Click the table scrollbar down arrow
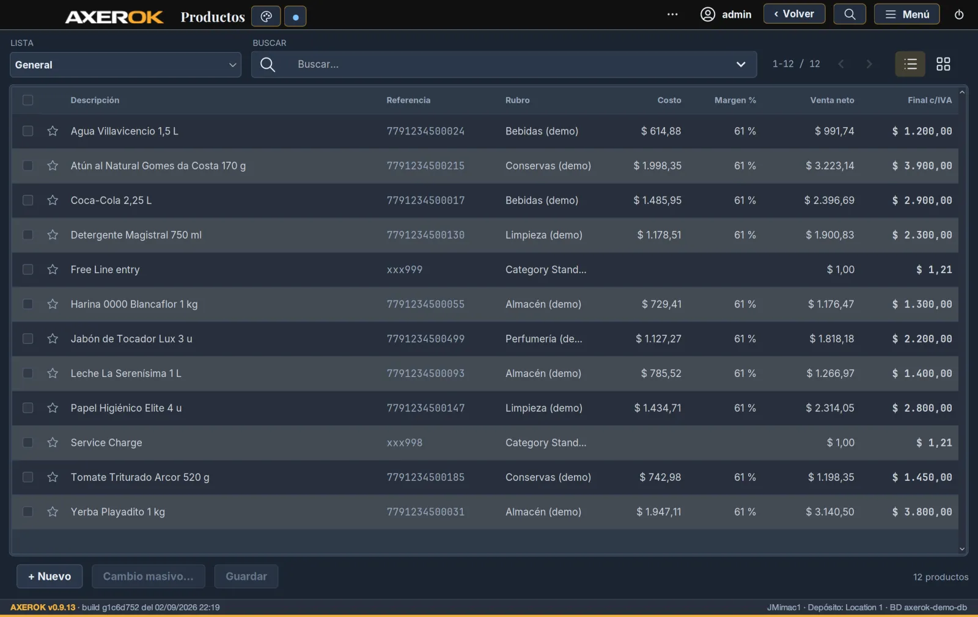978x617 pixels. pos(962,549)
